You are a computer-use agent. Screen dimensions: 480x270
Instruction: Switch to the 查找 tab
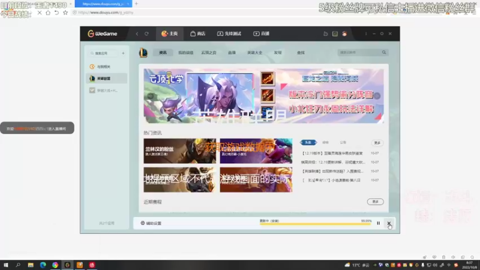pyautogui.click(x=301, y=53)
